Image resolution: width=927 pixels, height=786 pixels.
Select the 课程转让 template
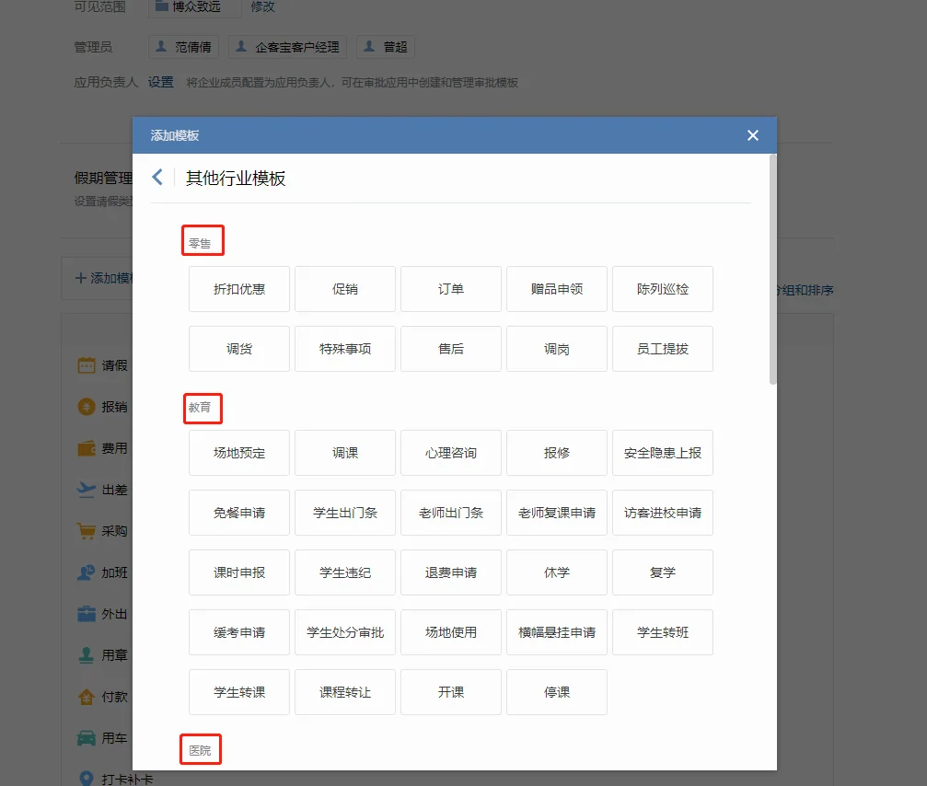345,691
